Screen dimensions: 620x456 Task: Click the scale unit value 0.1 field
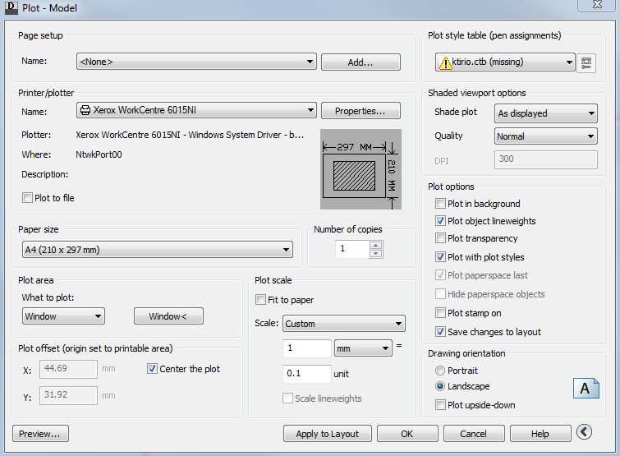click(307, 374)
